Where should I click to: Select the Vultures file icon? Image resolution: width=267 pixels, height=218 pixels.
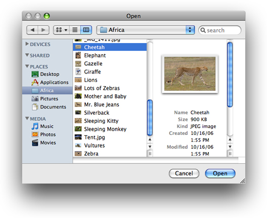click(x=78, y=145)
